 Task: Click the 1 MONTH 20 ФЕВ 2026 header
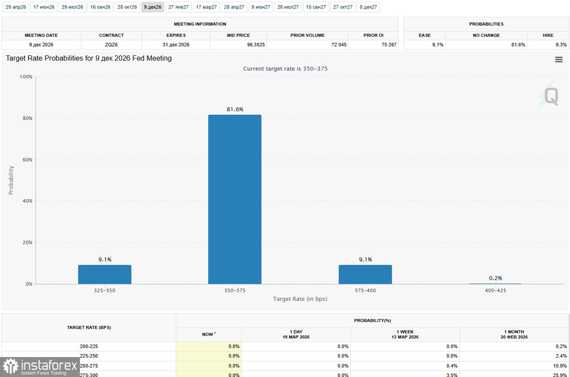pos(514,334)
